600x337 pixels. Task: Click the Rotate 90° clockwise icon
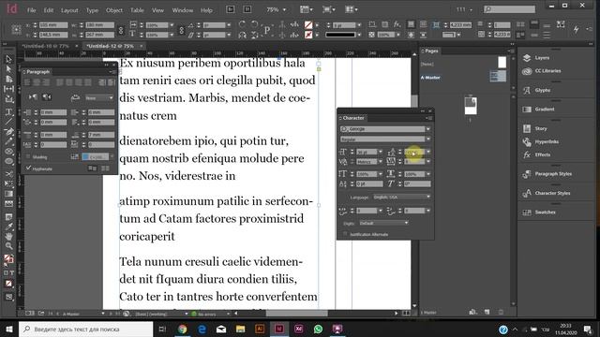coord(242,24)
